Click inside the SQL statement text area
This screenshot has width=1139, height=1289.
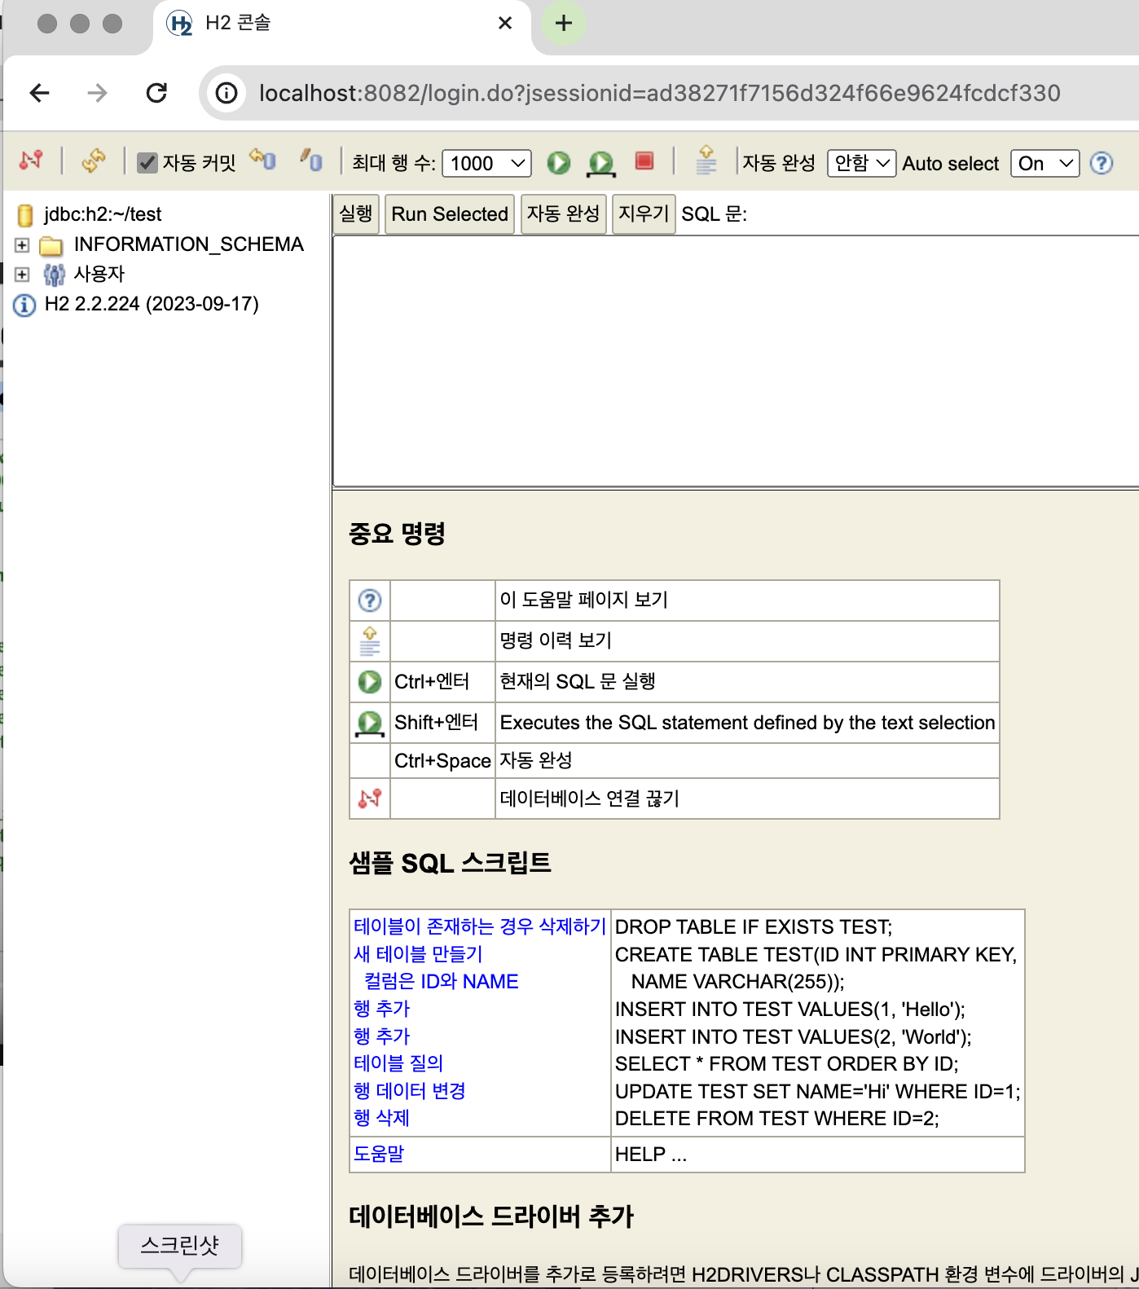(736, 362)
